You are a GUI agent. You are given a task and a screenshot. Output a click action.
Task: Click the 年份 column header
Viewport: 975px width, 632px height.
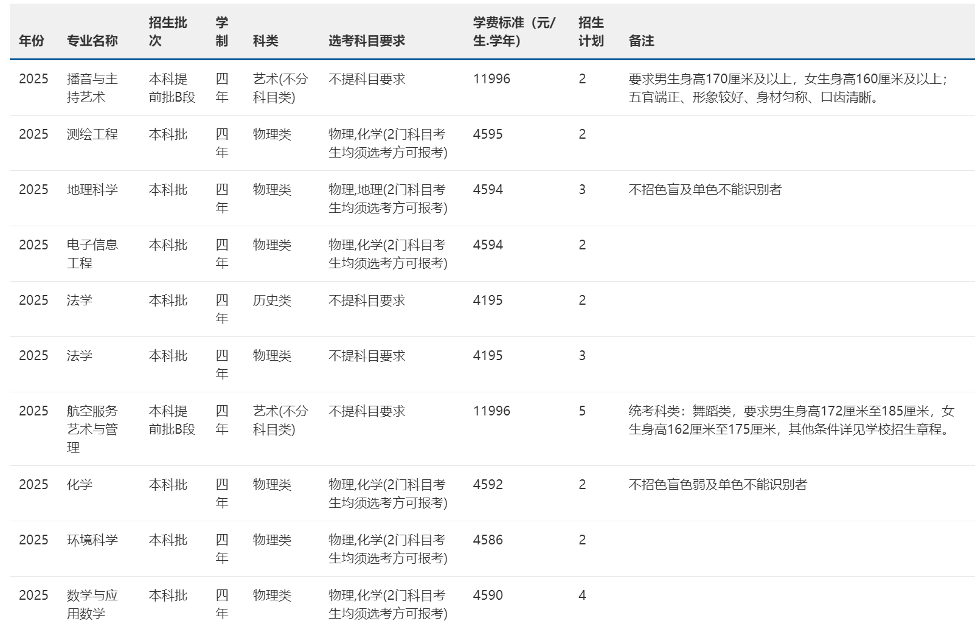[32, 41]
